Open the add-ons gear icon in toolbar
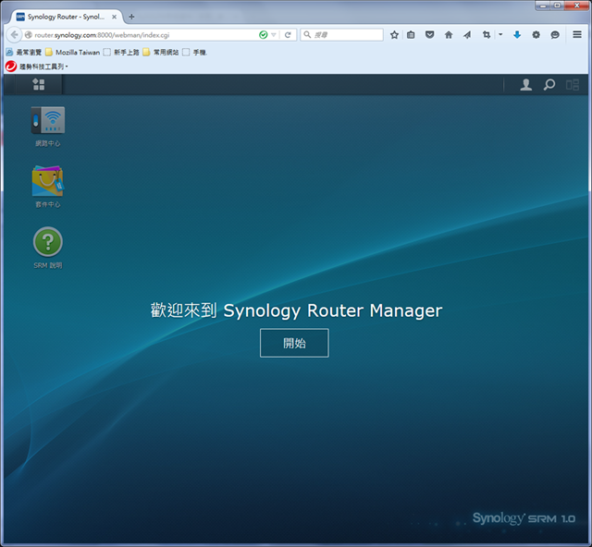The height and width of the screenshot is (547, 592). 536,35
